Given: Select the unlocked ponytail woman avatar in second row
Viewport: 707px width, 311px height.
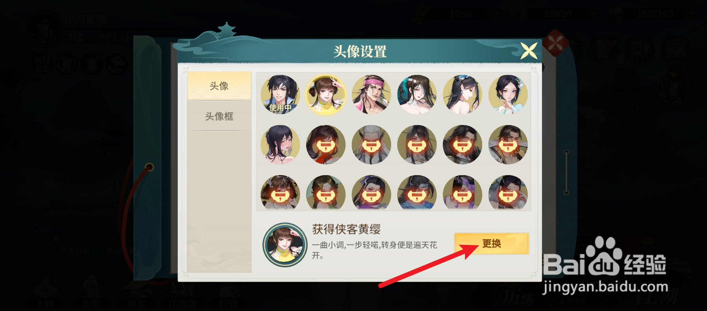Looking at the screenshot, I should 280,145.
